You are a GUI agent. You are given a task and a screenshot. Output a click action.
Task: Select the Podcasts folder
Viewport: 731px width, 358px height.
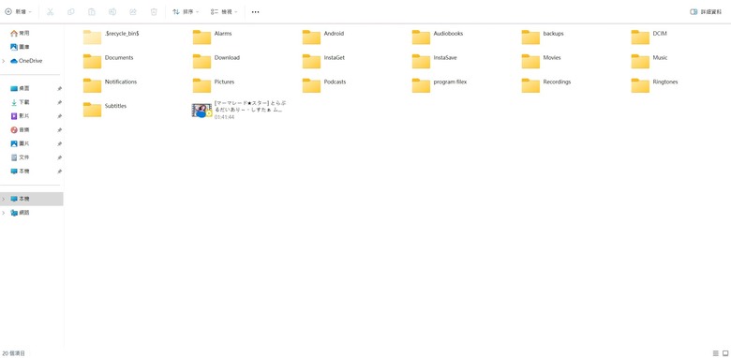point(324,85)
